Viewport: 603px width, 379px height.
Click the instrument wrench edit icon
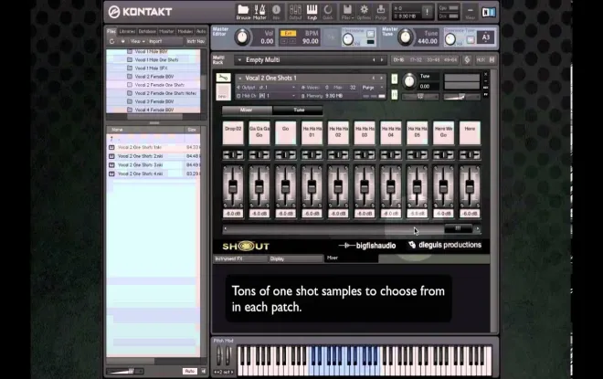pos(223,78)
